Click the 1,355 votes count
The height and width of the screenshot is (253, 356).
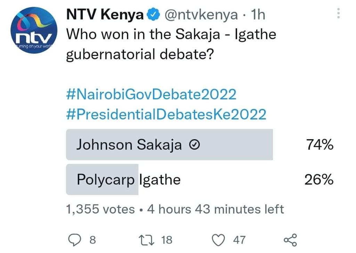(100, 209)
